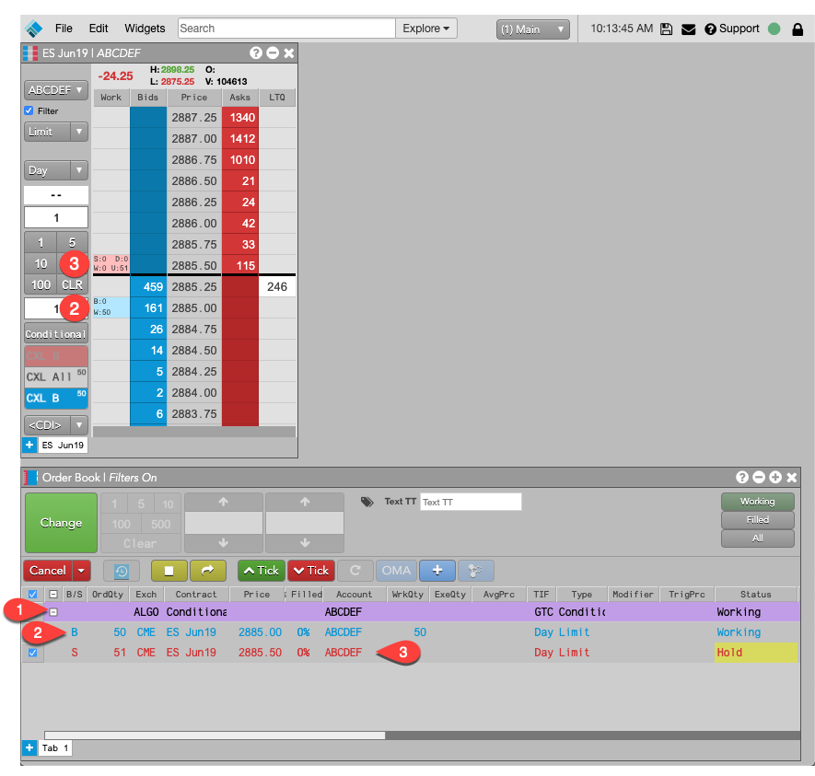Open the audit trail clock icon
The height and width of the screenshot is (776, 815).
tap(122, 571)
